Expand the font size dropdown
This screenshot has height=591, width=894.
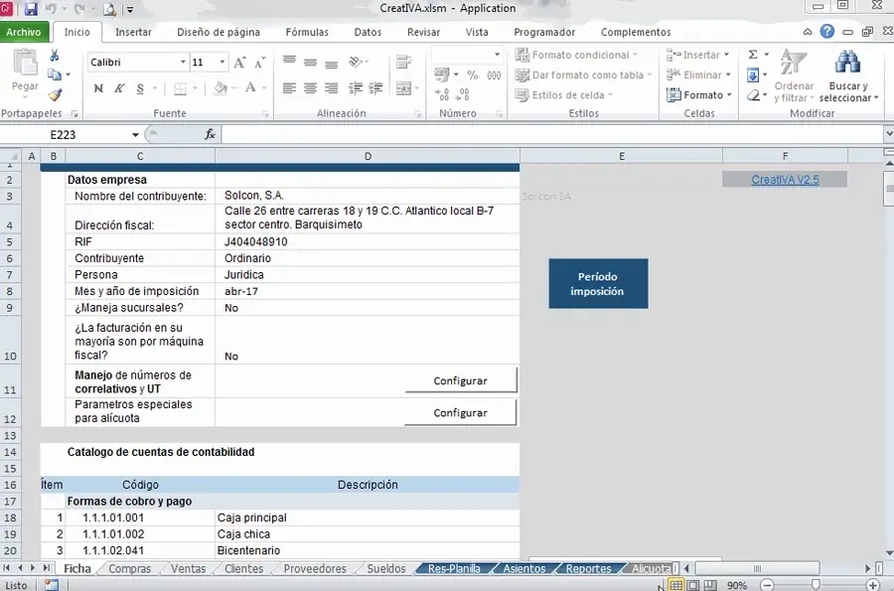click(222, 63)
